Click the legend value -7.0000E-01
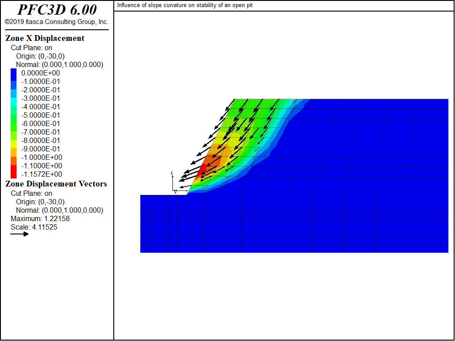 coord(40,132)
